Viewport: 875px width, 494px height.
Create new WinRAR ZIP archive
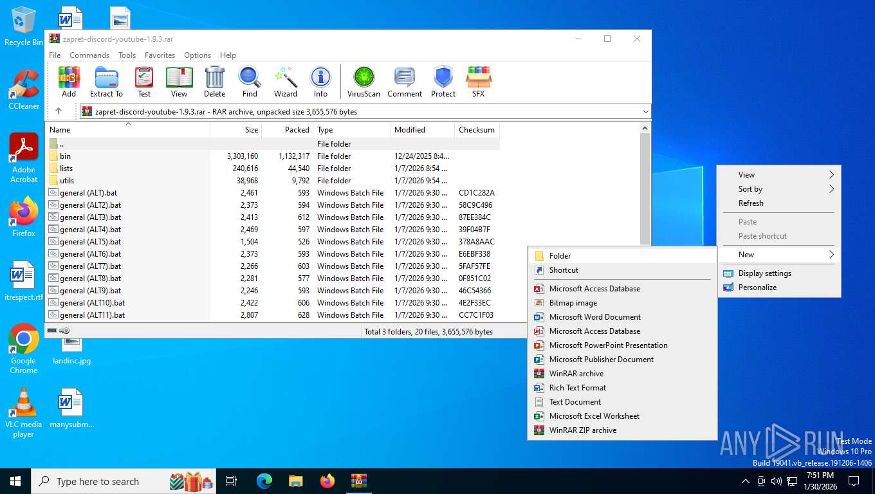point(622,430)
